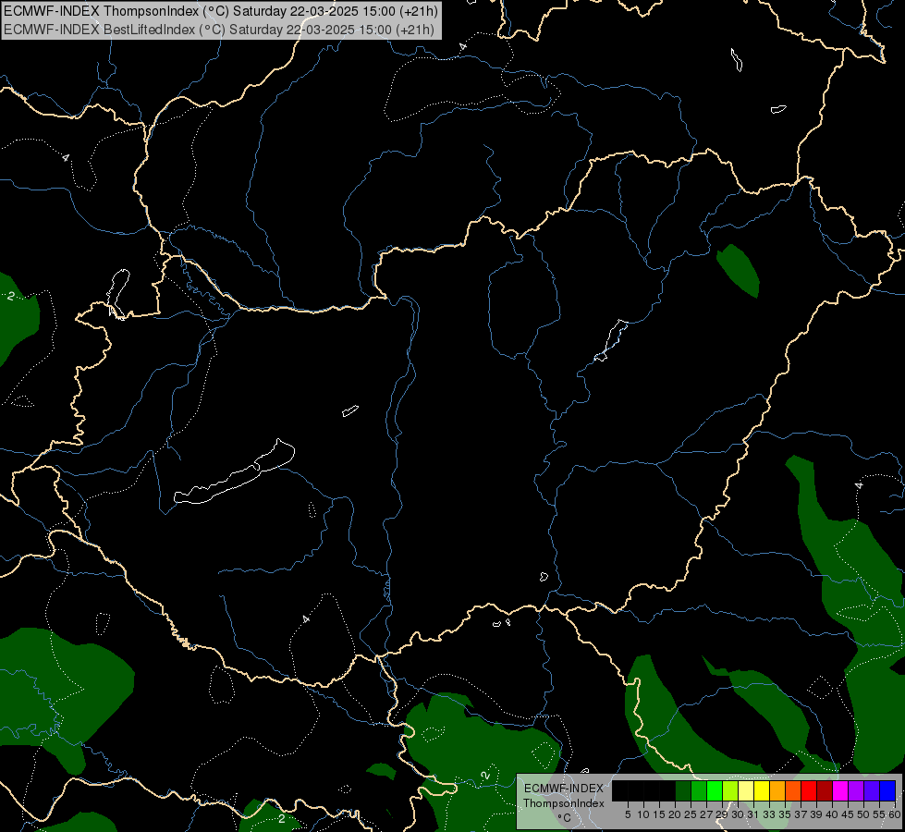The image size is (905, 832).
Task: Click the legend tick value 55
Action: (x=879, y=814)
